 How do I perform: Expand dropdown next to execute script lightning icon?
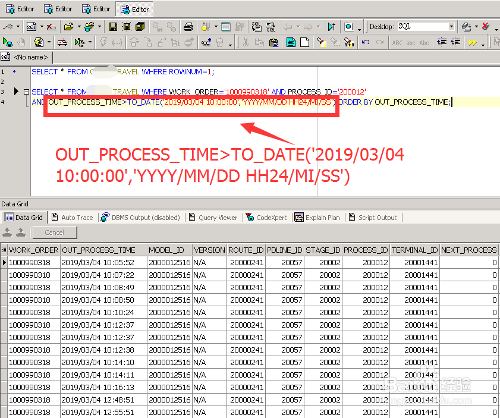pyautogui.click(x=49, y=42)
